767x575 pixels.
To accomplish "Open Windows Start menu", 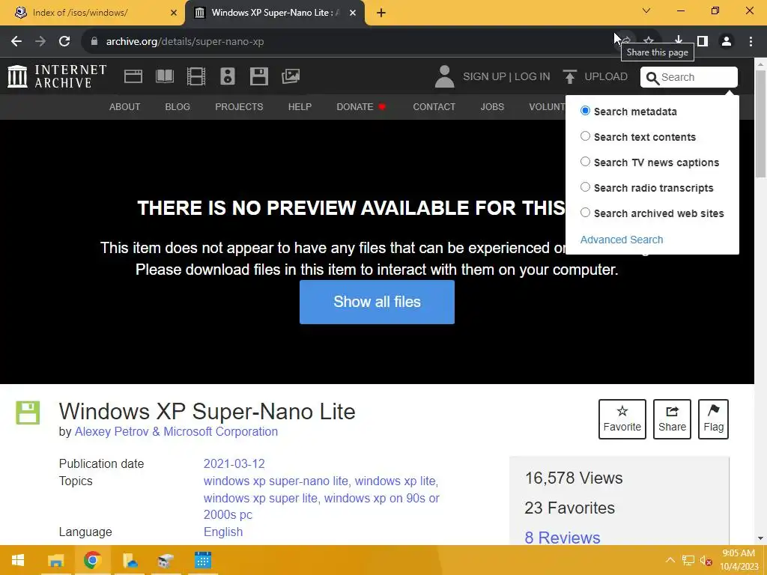I will pyautogui.click(x=18, y=560).
